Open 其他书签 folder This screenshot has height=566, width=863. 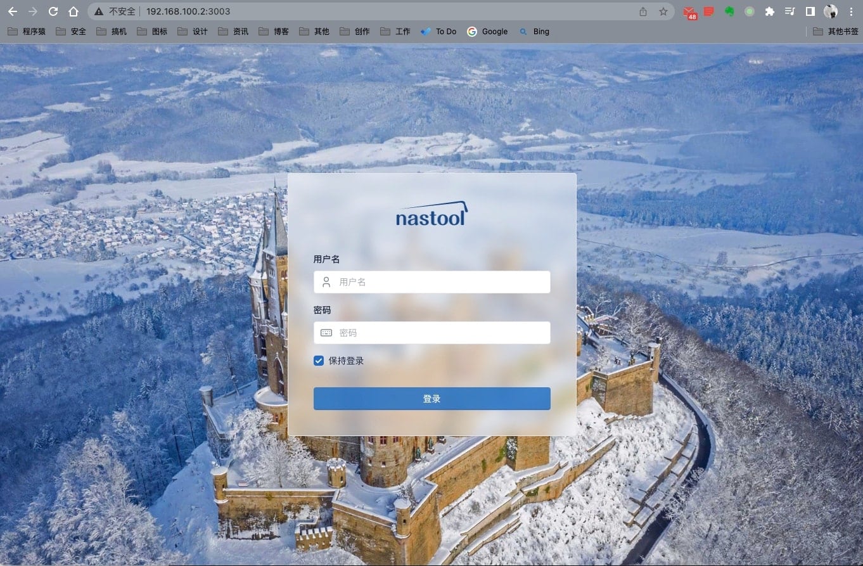(x=836, y=31)
